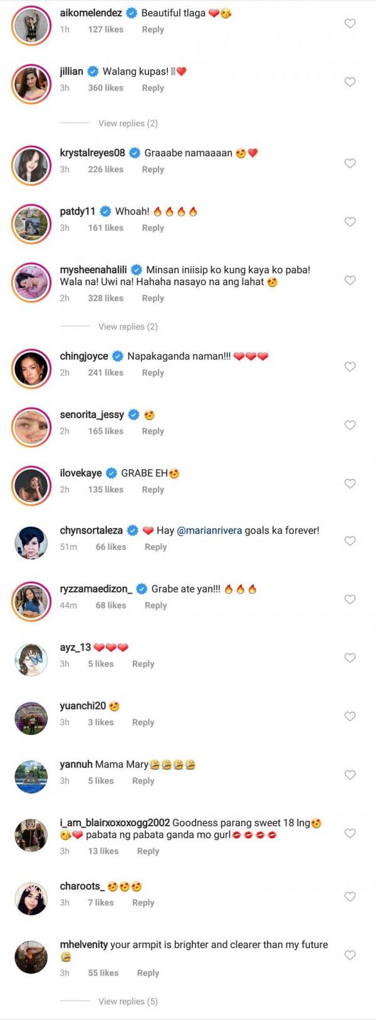The width and height of the screenshot is (376, 1020).
Task: Like krystalreyes08's comment
Action: click(x=350, y=164)
